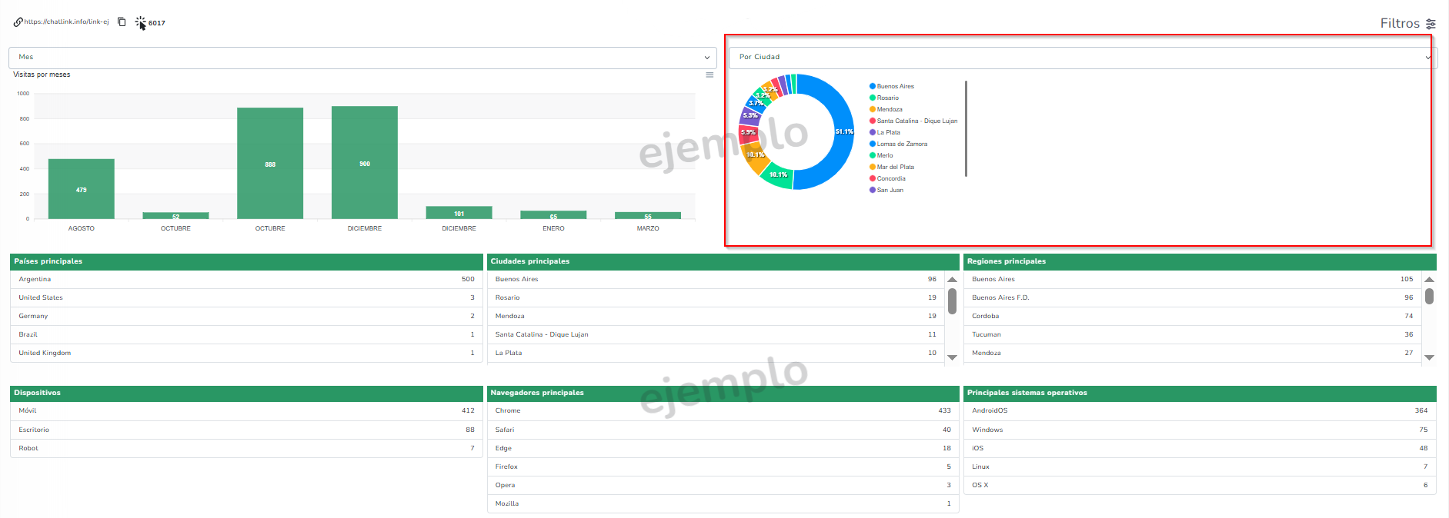Open the bar chart hamburger menu
This screenshot has height=518, width=1449.
pos(709,75)
